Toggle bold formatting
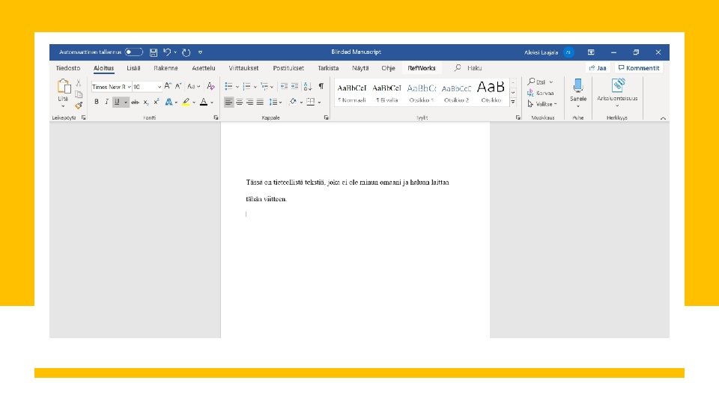Viewport: 719px width, 404px height. (97, 102)
